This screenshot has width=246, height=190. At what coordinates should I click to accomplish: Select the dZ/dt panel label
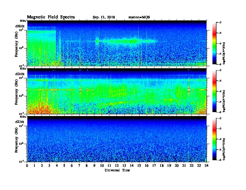(x=20, y=122)
